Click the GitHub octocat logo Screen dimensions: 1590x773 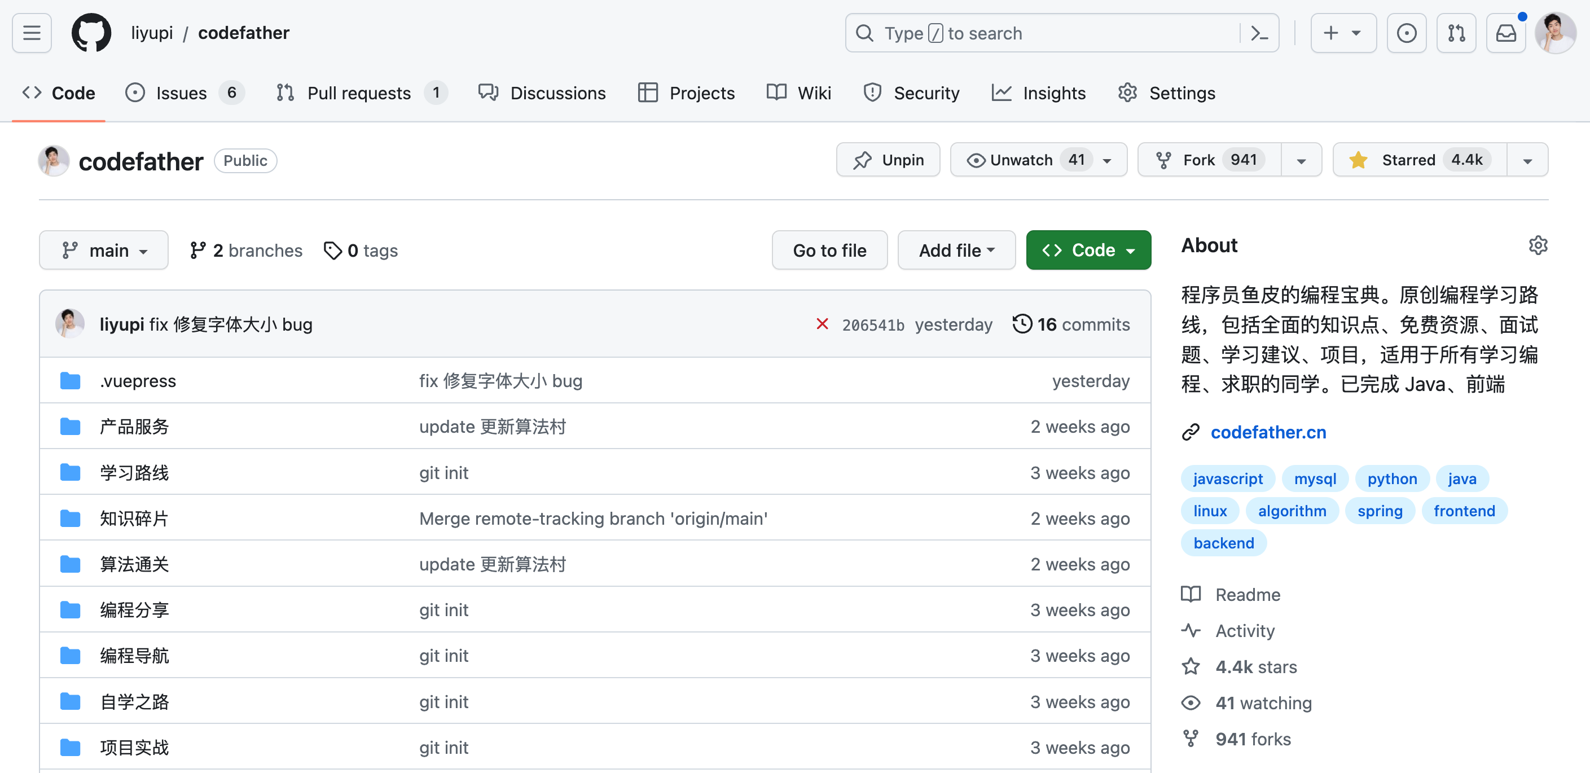91,33
